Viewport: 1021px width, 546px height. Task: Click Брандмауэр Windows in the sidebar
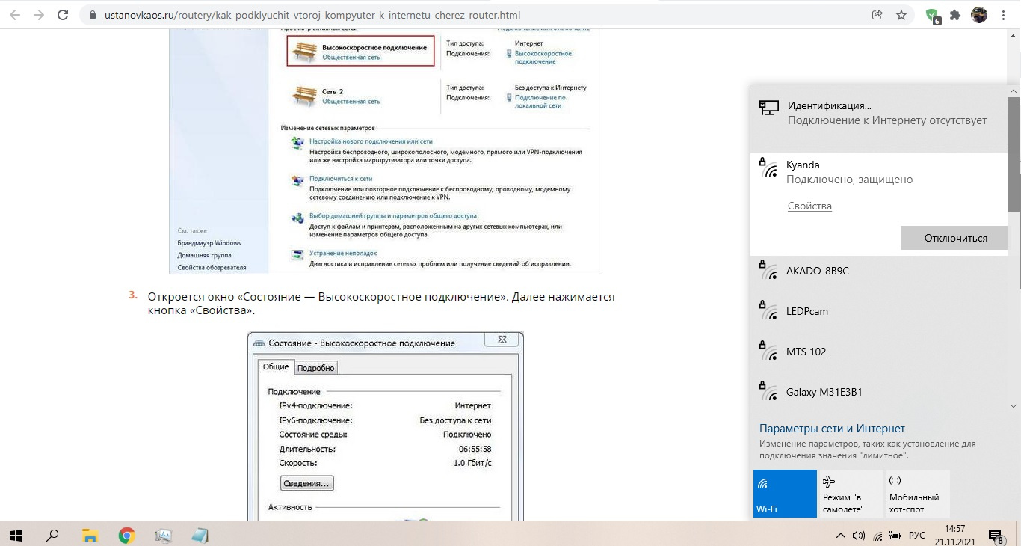[209, 243]
